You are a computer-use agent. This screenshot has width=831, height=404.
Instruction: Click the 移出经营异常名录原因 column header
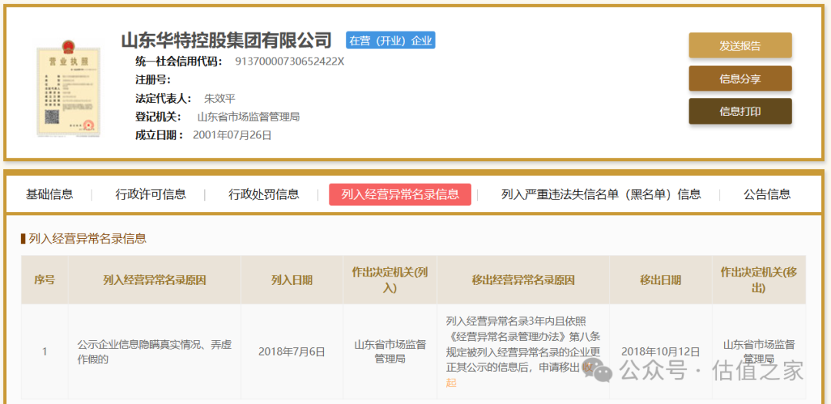pyautogui.click(x=523, y=280)
